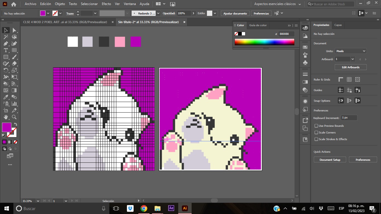Select the Blend tool
The width and height of the screenshot is (381, 214).
(14, 97)
